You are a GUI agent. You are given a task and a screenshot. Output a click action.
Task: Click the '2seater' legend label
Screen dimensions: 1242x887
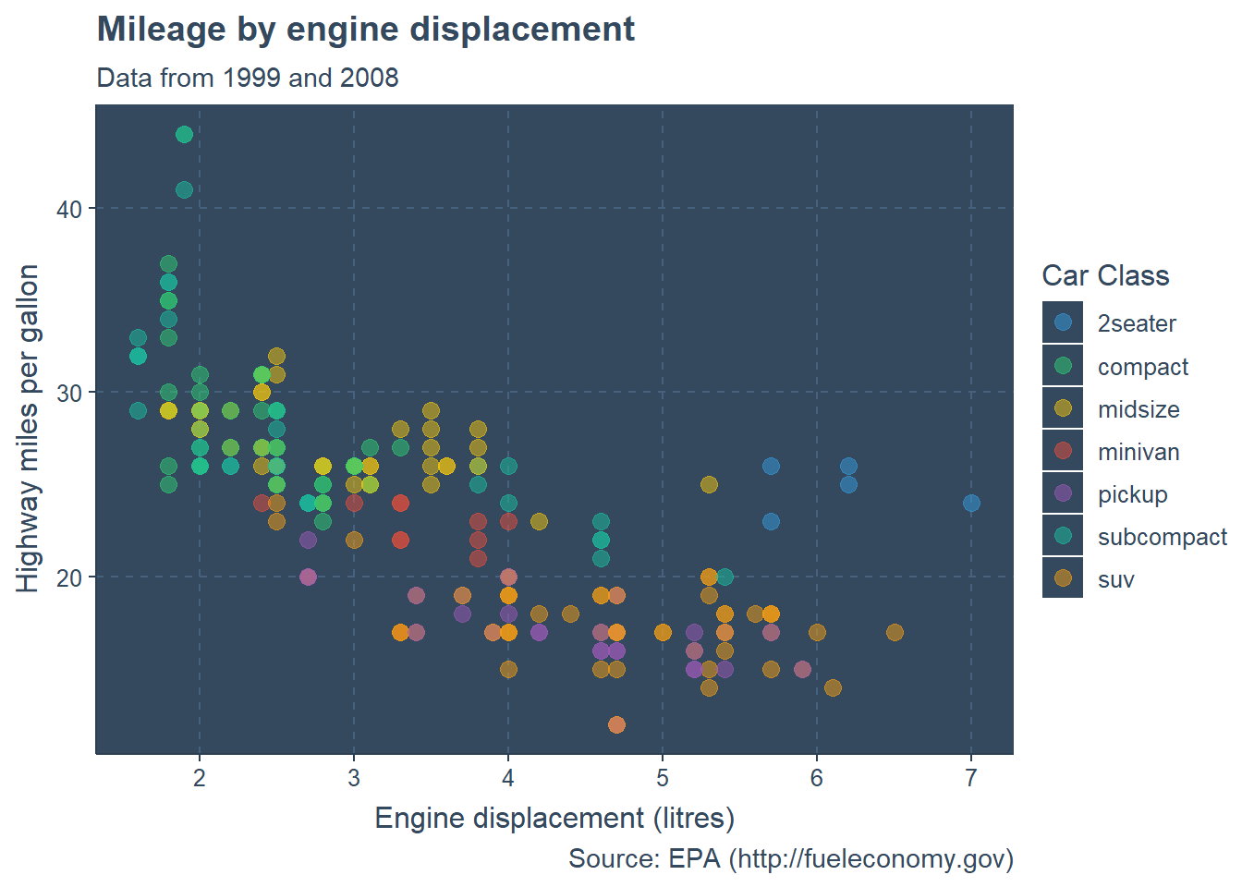[1137, 323]
